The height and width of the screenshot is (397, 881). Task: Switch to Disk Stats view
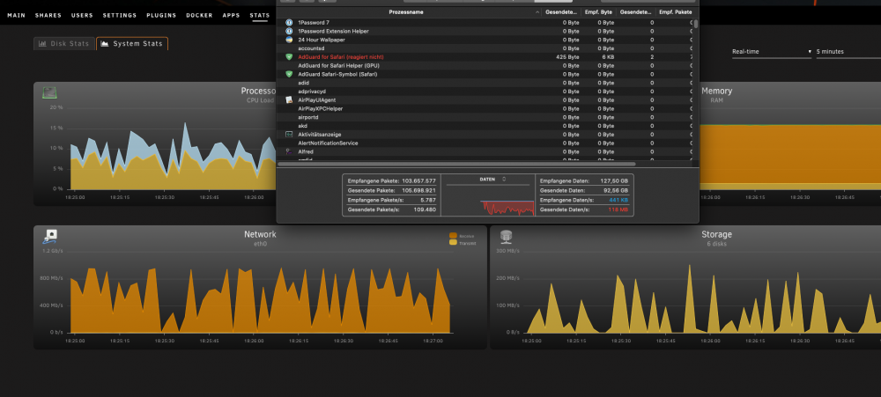coord(64,43)
